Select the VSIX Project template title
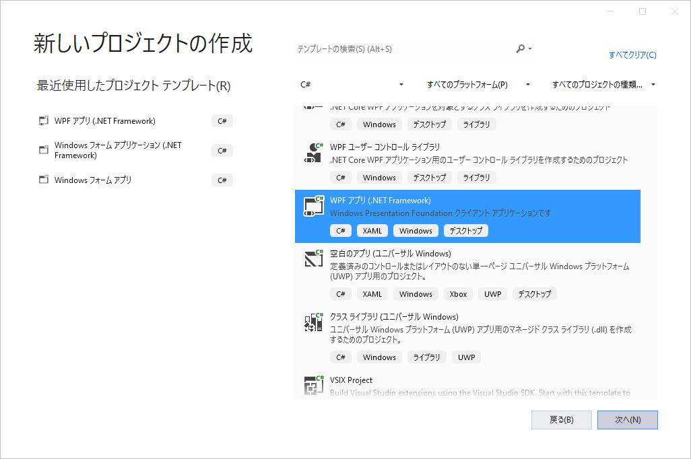 351,380
